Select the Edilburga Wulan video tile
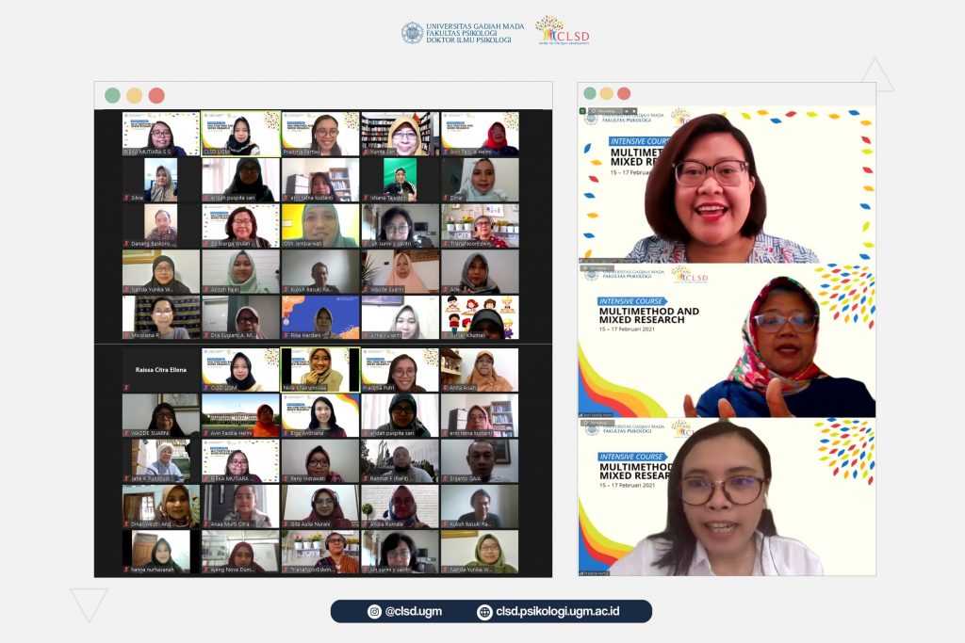The width and height of the screenshot is (965, 643). point(240,226)
